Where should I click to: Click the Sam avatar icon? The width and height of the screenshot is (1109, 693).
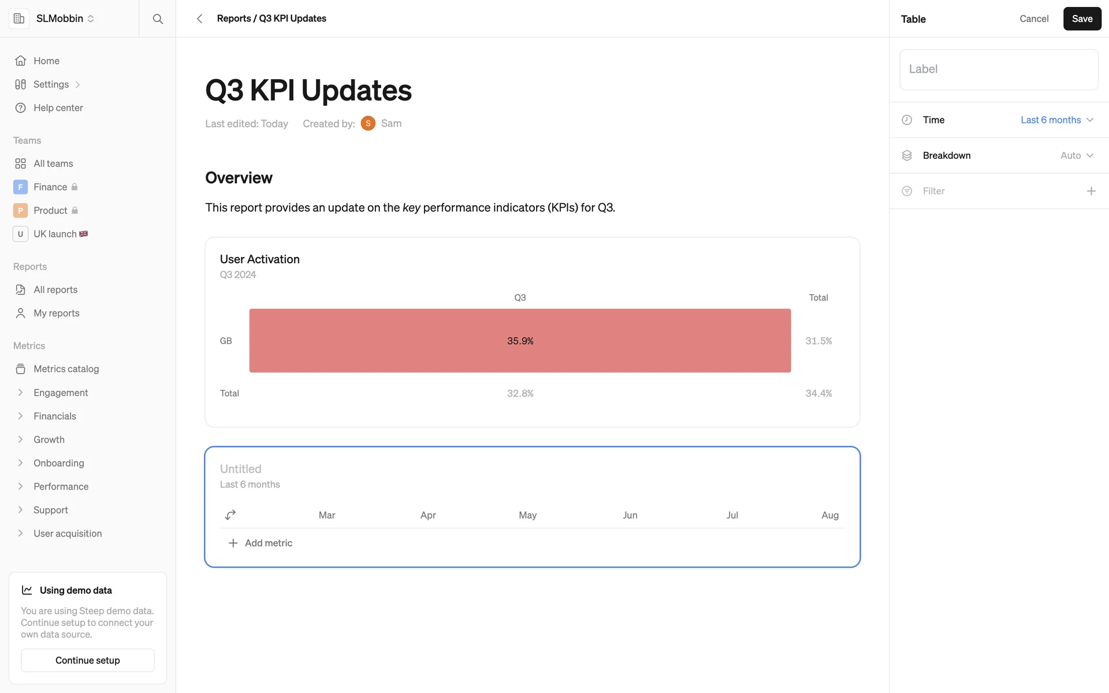368,124
